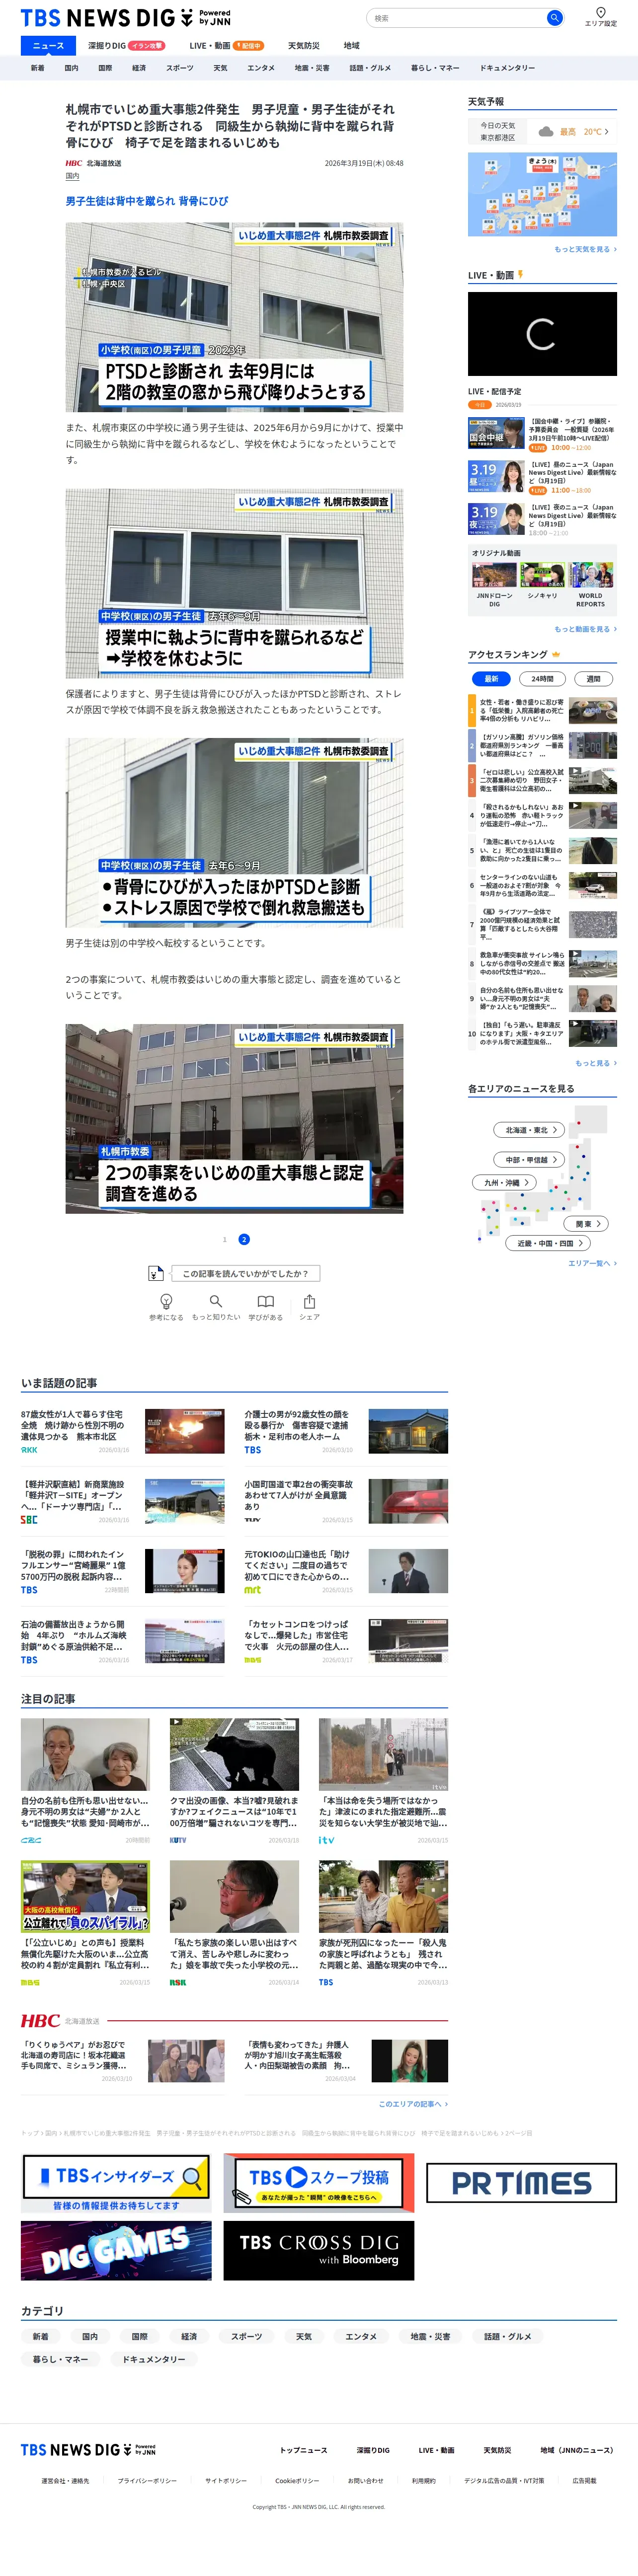The width and height of the screenshot is (638, 2576).
Task: Click the 暮らし・マネー category chip
Action: coord(60,2359)
